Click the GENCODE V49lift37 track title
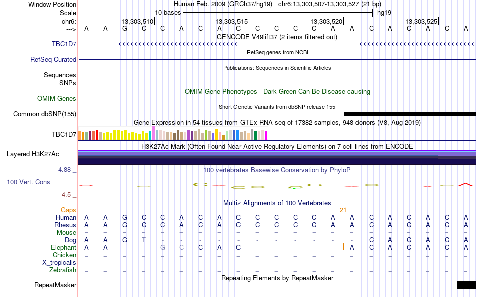477x297 pixels. (x=277, y=37)
